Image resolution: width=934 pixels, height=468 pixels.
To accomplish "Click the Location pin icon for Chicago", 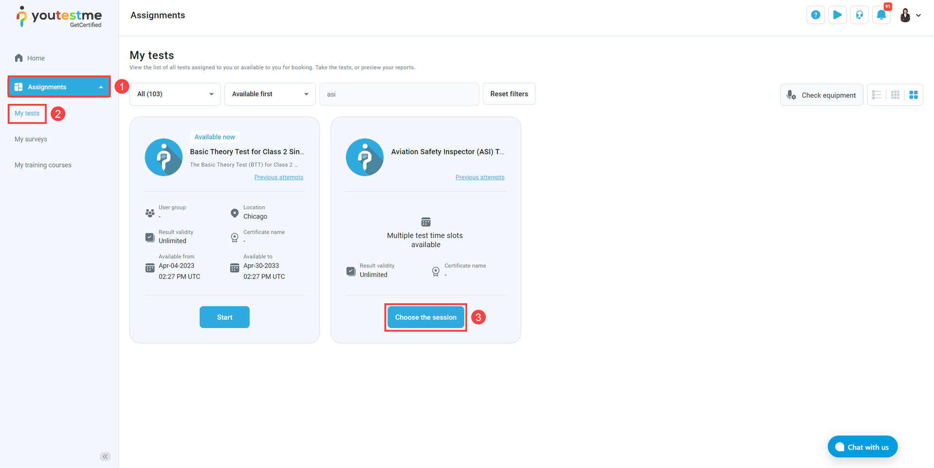I will tap(235, 213).
